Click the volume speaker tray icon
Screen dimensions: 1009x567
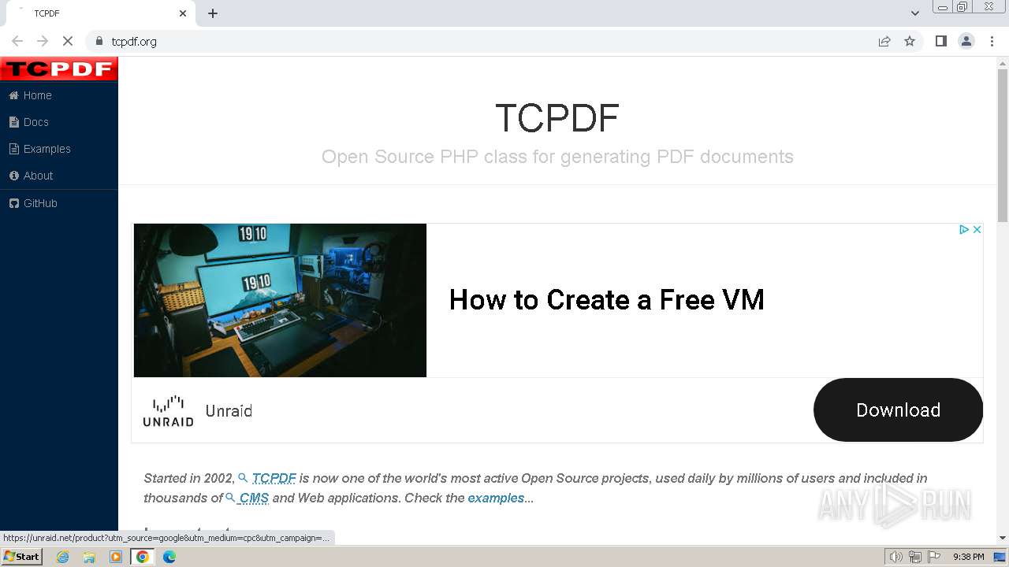click(895, 557)
